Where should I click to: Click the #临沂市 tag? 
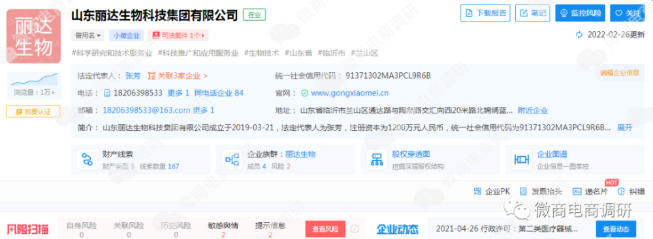(332, 53)
